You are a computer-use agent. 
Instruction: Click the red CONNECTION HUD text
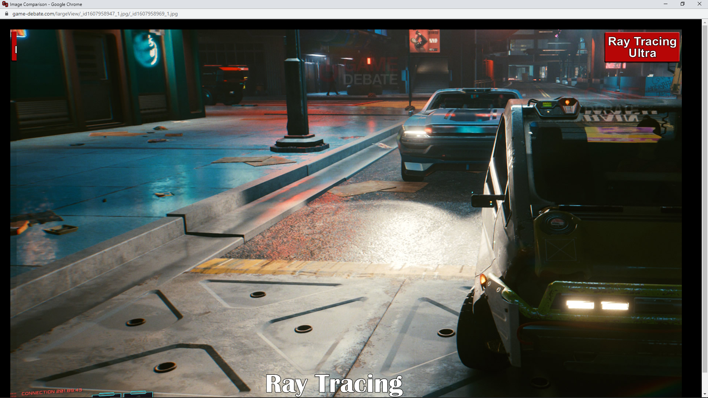point(52,392)
